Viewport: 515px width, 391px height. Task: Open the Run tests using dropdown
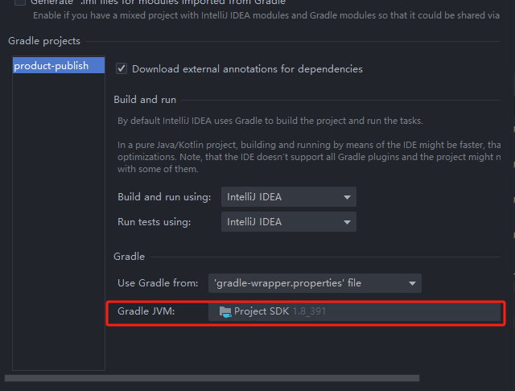tap(288, 221)
